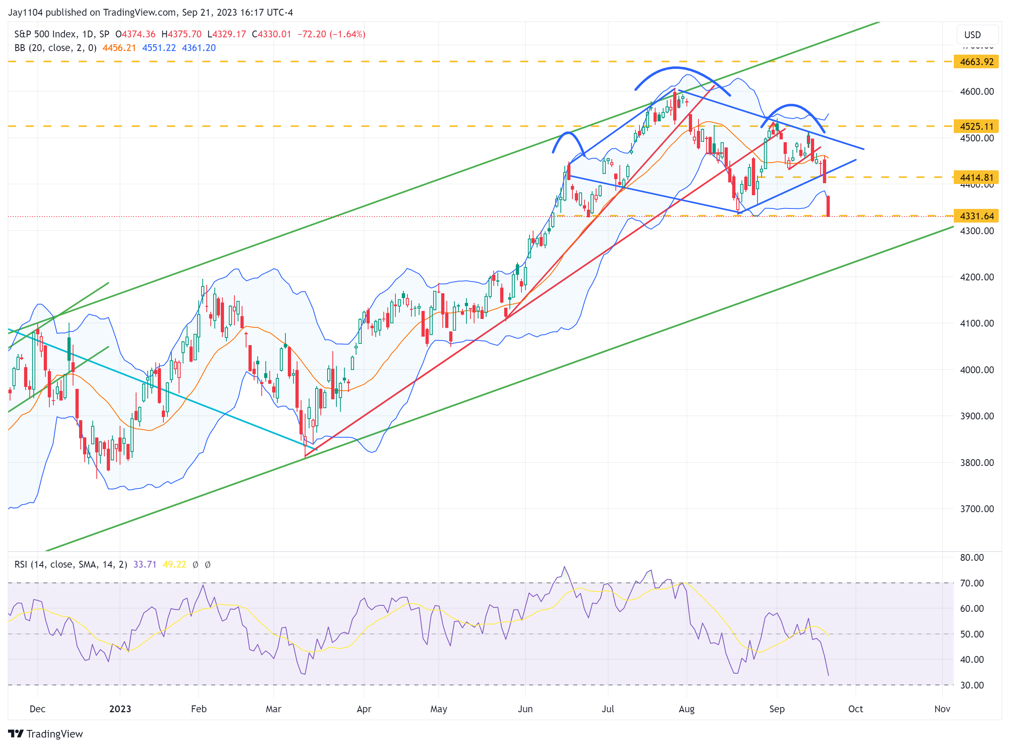The width and height of the screenshot is (1010, 748).
Task: Click the Sep time axis label
Action: tap(777, 709)
